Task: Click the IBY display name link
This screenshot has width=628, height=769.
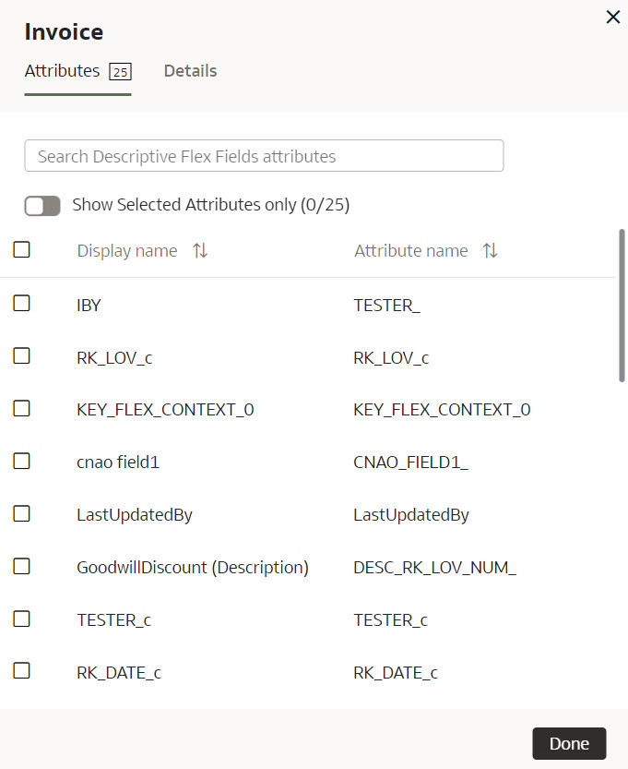Action: [x=89, y=305]
